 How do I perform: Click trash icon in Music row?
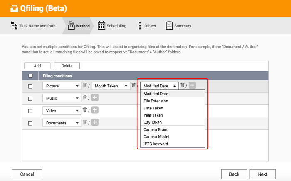[85, 97]
